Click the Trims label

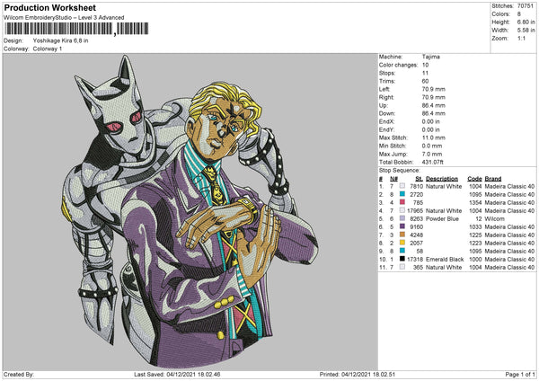387,81
